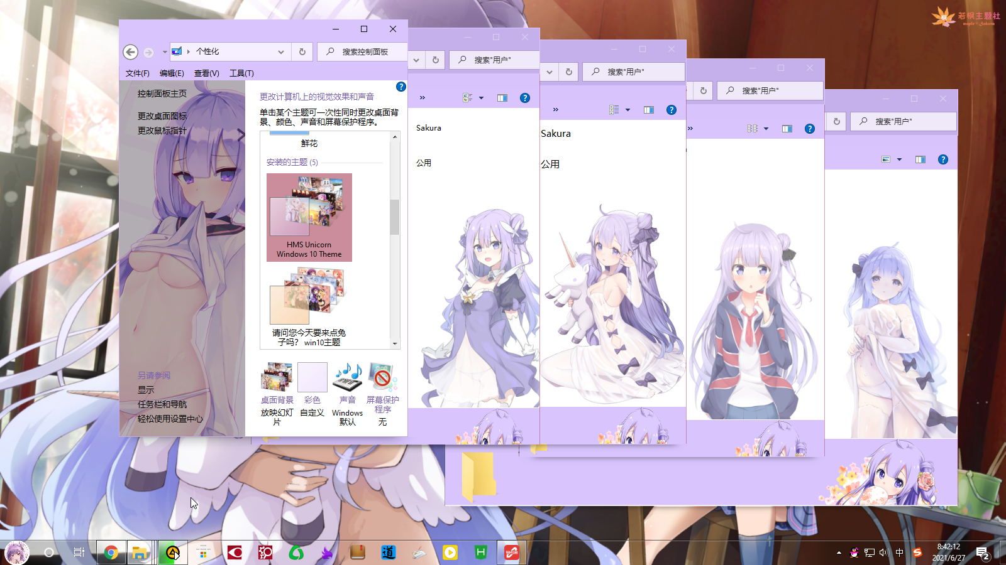Image resolution: width=1006 pixels, height=565 pixels.
Task: Toggle preview pane in the rightmost explorer window
Action: coord(920,159)
